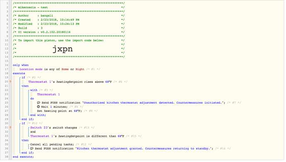
Task: Click the 'only when' restriction keyword
Action: 21,65
